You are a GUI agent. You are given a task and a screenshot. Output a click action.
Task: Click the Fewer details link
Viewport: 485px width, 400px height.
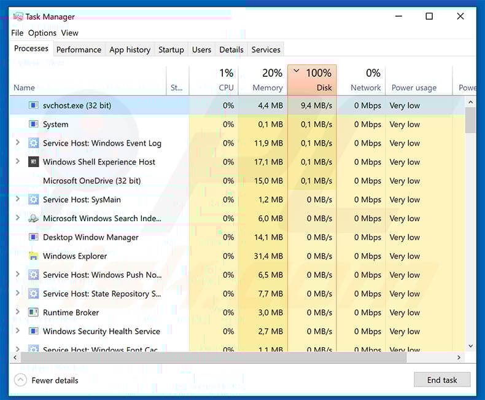[x=55, y=380]
